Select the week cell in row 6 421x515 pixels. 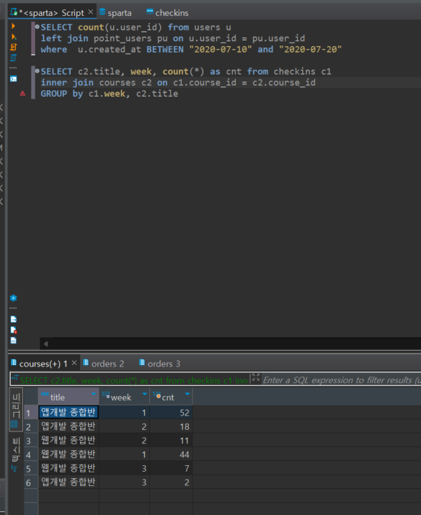click(x=125, y=483)
